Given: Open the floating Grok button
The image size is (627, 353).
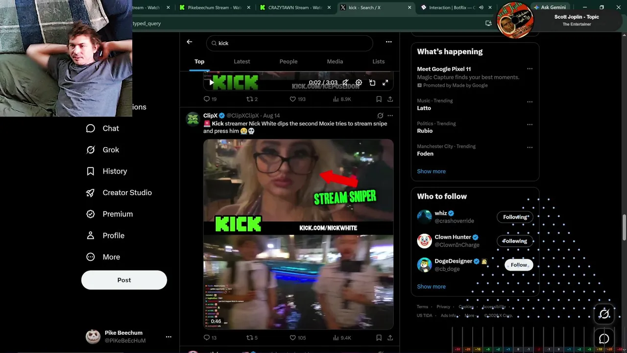Looking at the screenshot, I should [x=604, y=314].
